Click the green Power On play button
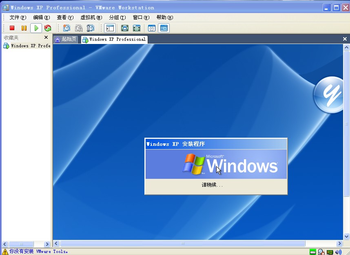This screenshot has height=255, width=350. click(x=36, y=28)
